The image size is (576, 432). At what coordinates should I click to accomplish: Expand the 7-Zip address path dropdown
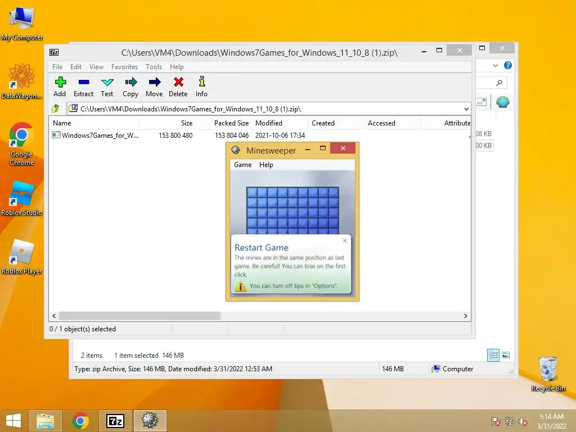tap(466, 109)
